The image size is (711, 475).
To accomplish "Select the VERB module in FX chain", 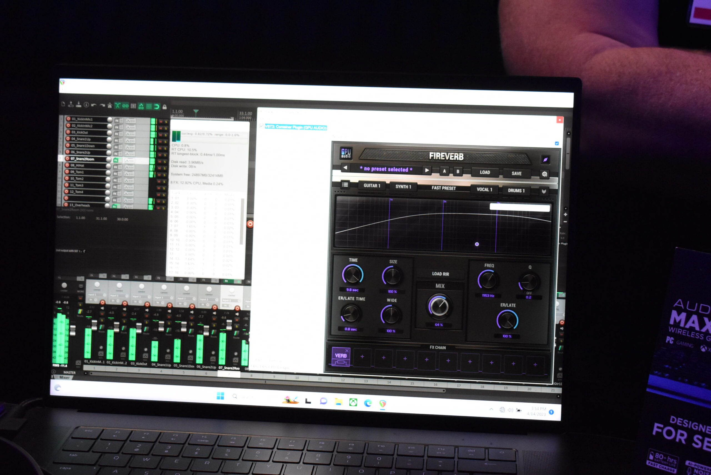I will tap(341, 356).
